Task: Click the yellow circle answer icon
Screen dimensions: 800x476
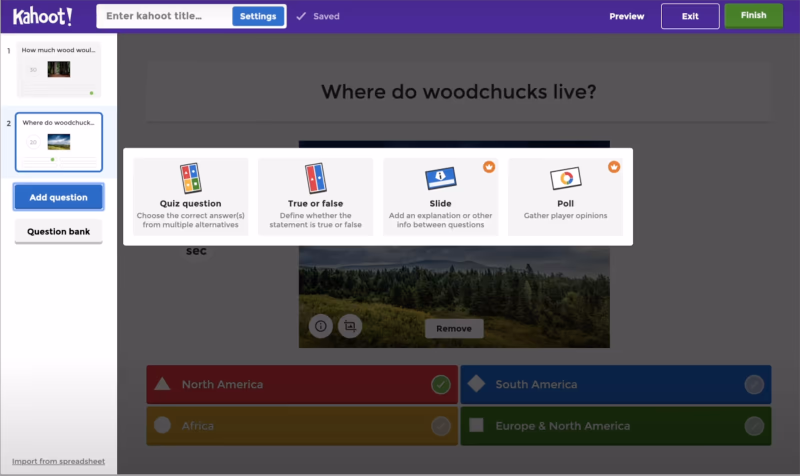Action: click(x=162, y=425)
